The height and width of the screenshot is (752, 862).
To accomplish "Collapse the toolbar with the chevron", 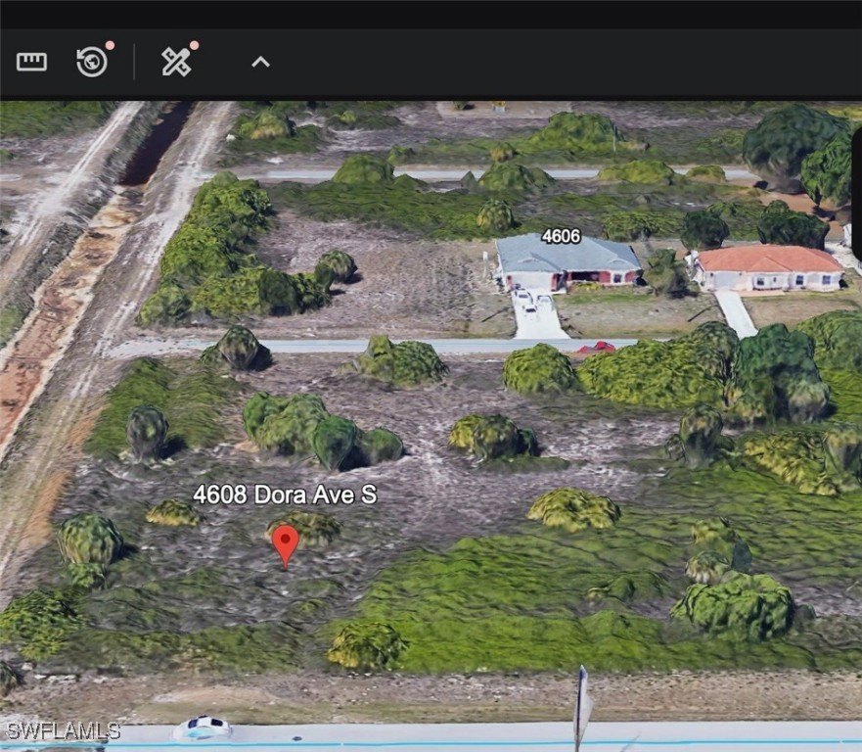I will point(260,61).
